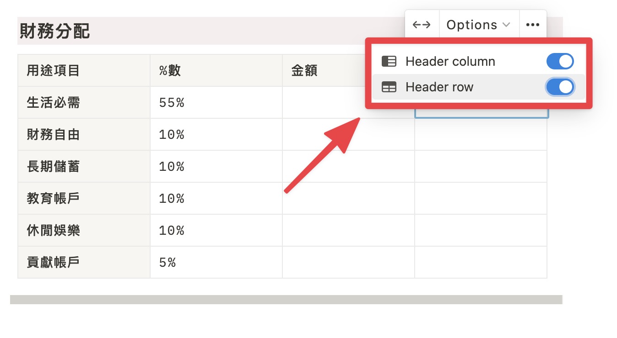
Task: Click the Header row layout icon
Action: [389, 87]
